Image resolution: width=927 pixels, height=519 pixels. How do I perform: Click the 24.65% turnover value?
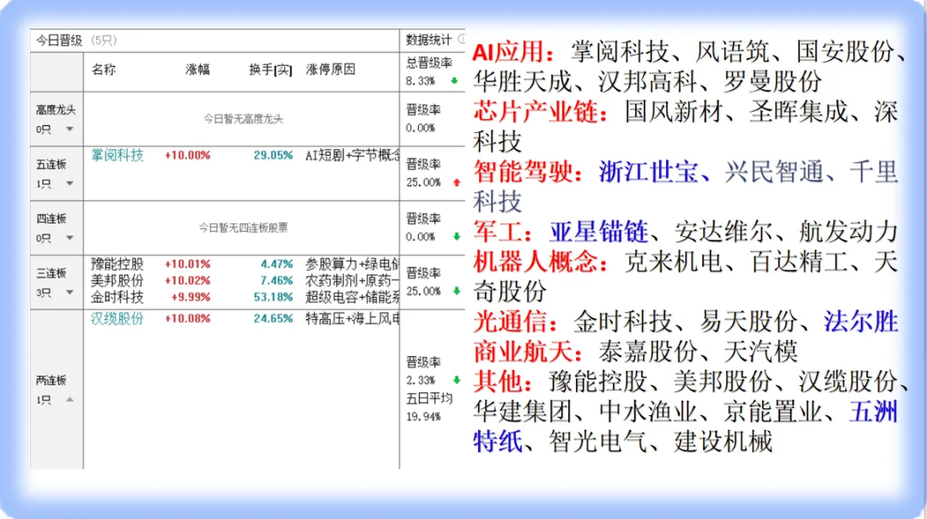273,318
